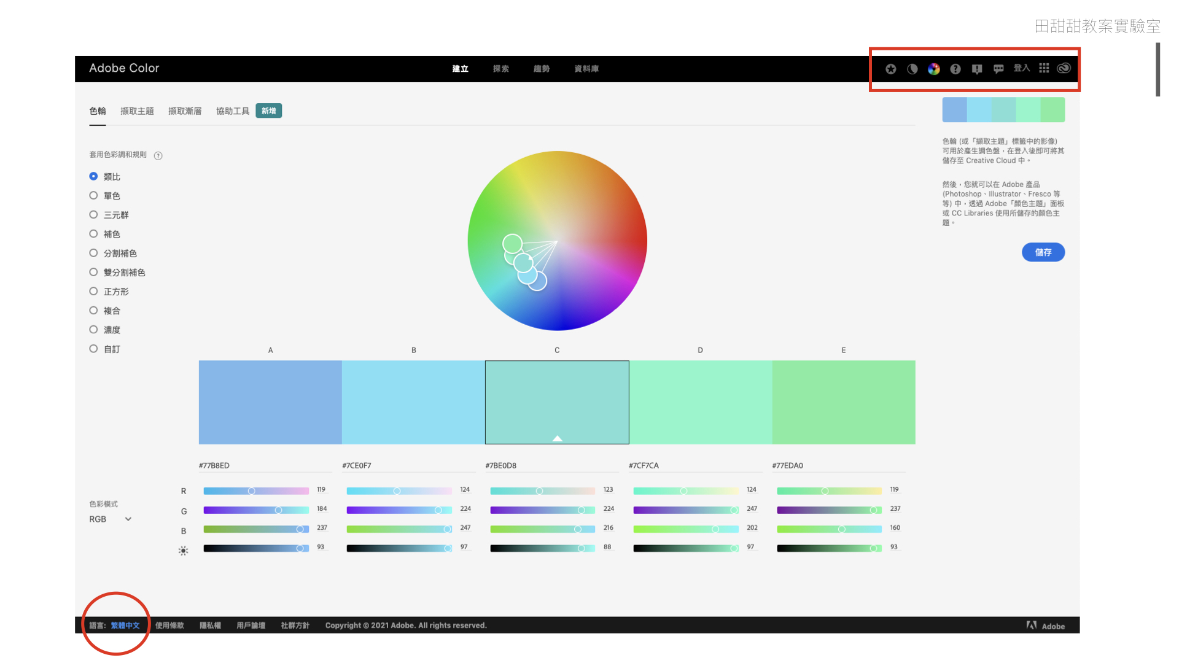This screenshot has height=663, width=1179.
Task: Open the 繁體中文 language selector
Action: (x=125, y=626)
